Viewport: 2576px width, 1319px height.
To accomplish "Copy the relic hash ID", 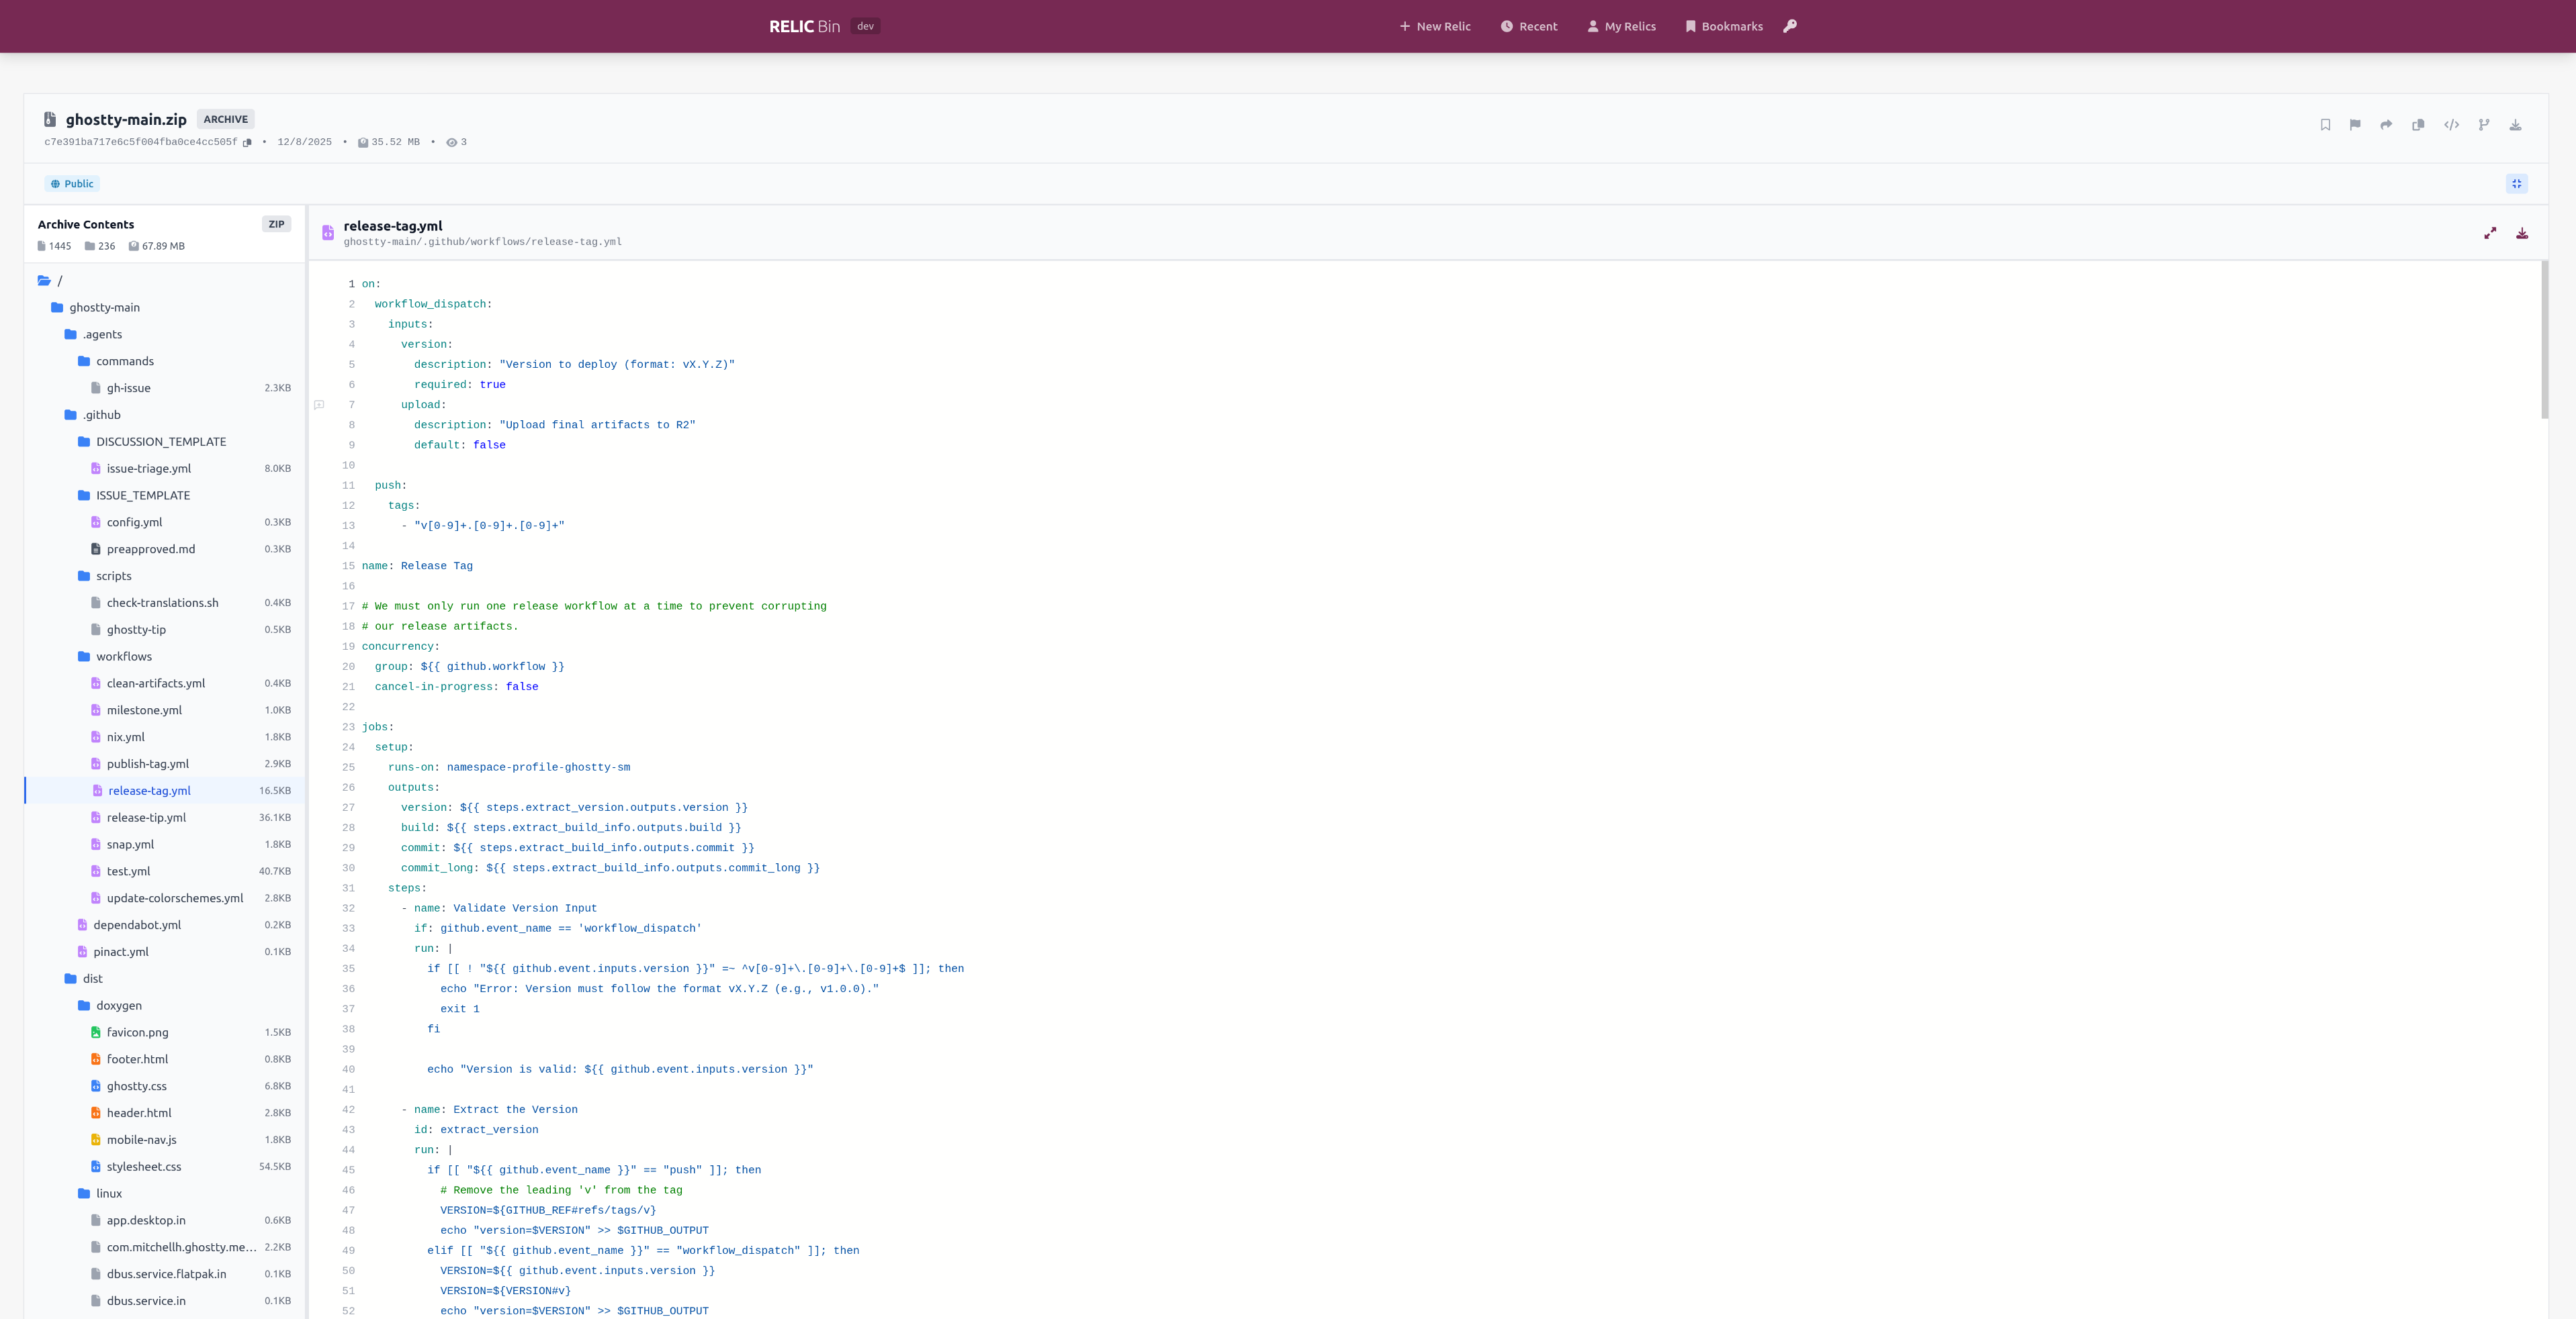I will tap(247, 143).
